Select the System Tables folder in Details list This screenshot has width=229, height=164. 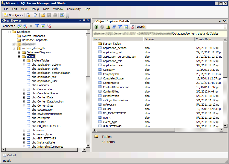[x=112, y=44]
